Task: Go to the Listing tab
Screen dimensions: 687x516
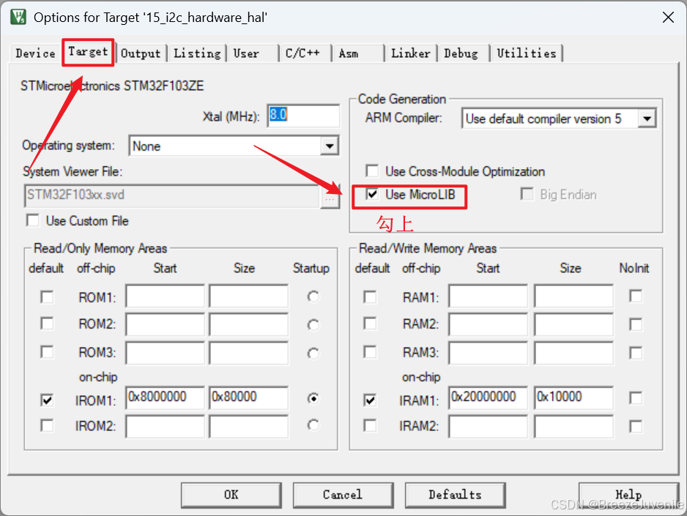Action: point(197,53)
